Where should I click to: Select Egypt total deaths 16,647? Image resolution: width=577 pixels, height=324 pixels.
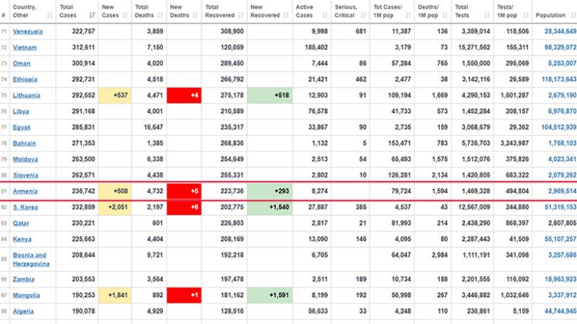coord(154,127)
